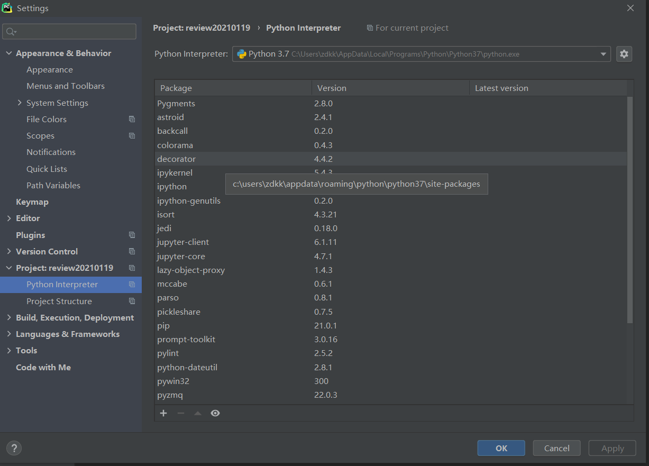Select Notifications settings

51,152
